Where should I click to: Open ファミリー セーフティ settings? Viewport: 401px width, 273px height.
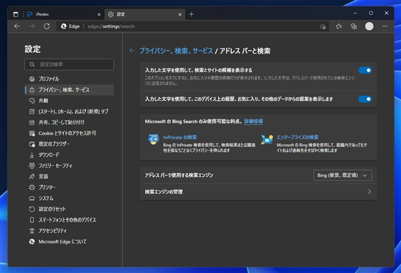pyautogui.click(x=69, y=165)
